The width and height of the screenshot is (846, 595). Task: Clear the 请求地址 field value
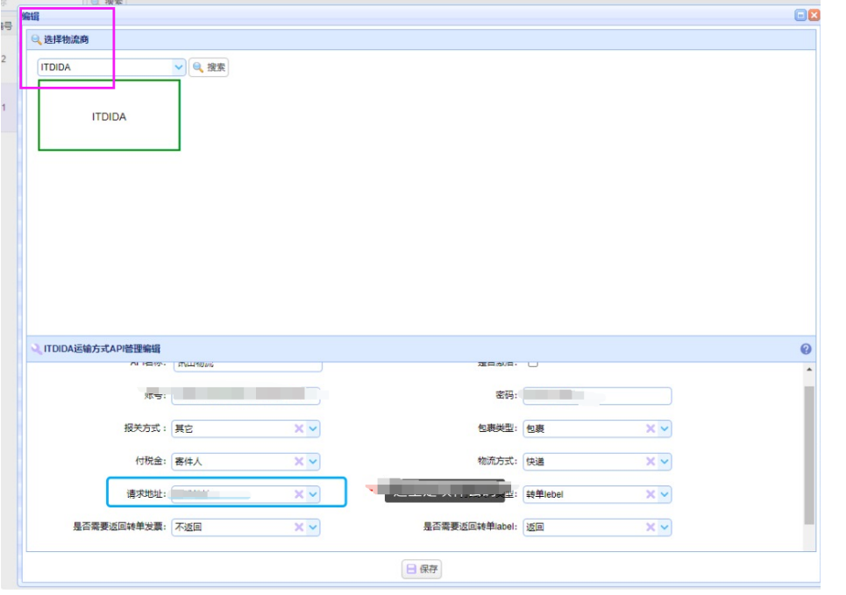[298, 494]
